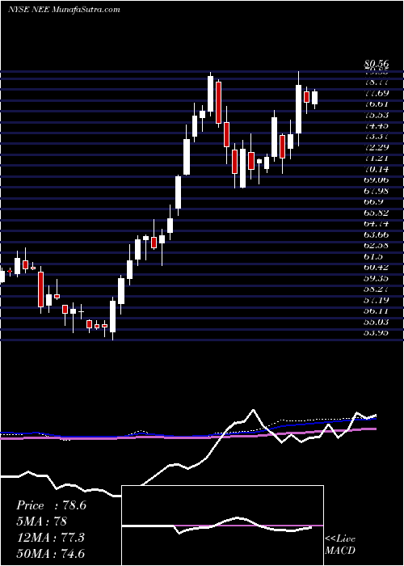Viewport: 404px width, 566px height.
Task: Click the 56.11 price axis label
Action: pyautogui.click(x=376, y=310)
